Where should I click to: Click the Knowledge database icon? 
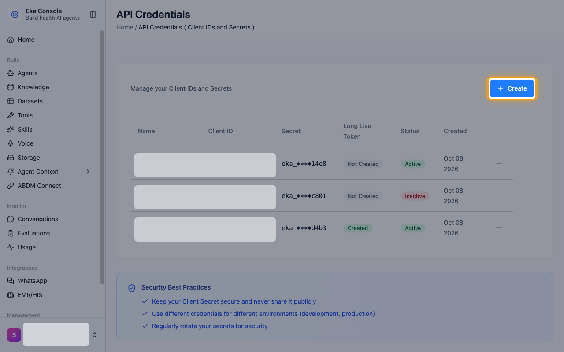pos(11,87)
